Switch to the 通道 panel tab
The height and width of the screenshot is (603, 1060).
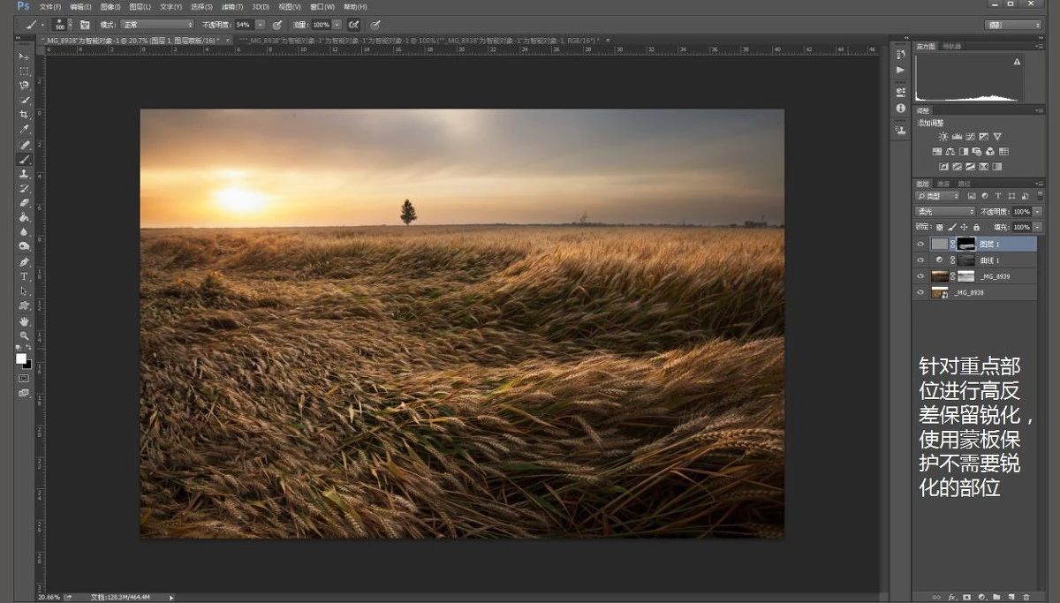coord(943,184)
